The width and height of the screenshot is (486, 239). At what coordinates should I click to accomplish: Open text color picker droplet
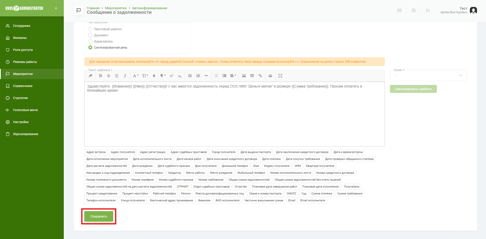[x=154, y=76]
